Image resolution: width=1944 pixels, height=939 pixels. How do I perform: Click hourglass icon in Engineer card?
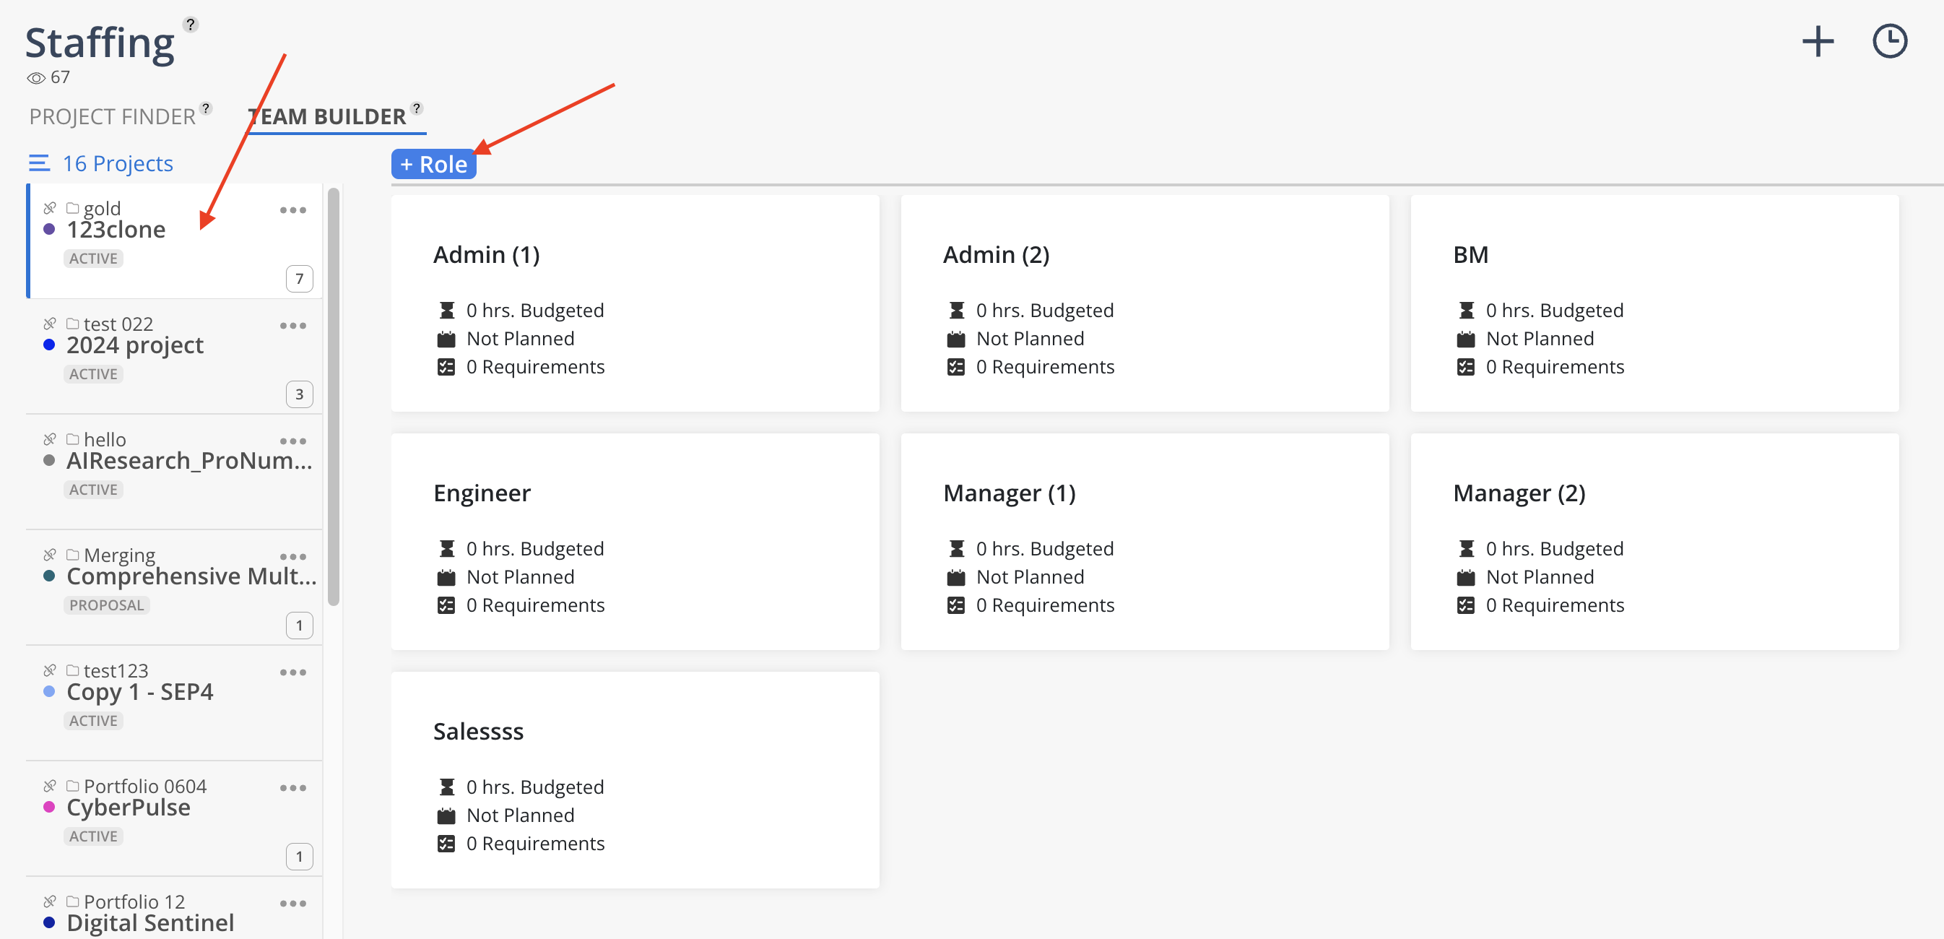point(447,549)
